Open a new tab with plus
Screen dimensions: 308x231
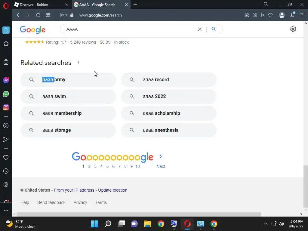(x=135, y=5)
